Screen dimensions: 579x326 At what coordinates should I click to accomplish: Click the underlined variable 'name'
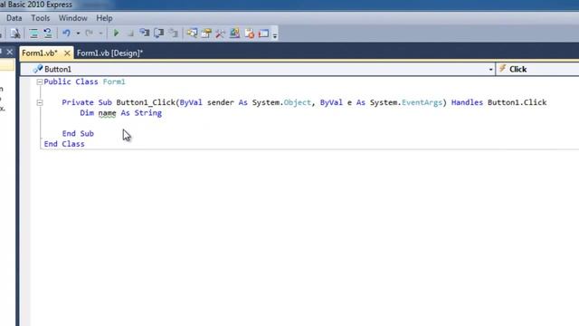(x=107, y=113)
